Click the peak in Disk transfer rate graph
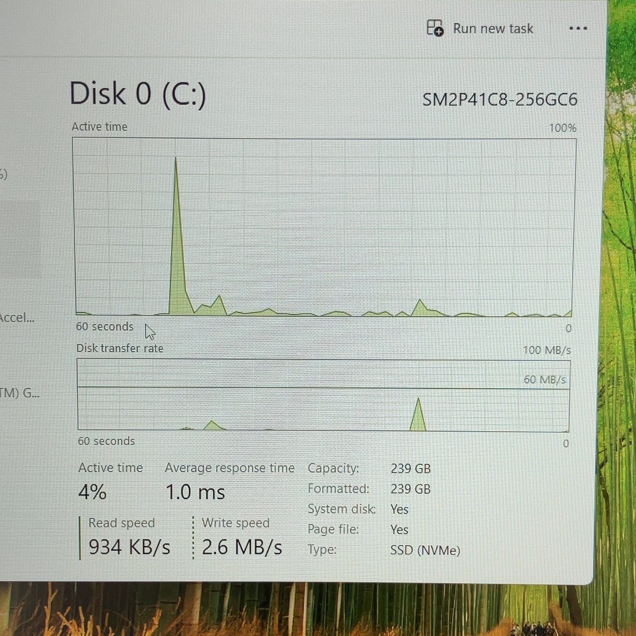Screen dimensions: 636x636 click(x=418, y=414)
